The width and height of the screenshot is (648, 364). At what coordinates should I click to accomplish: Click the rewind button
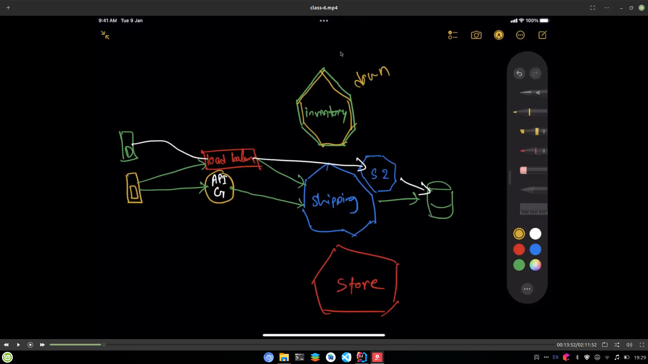tap(6, 345)
